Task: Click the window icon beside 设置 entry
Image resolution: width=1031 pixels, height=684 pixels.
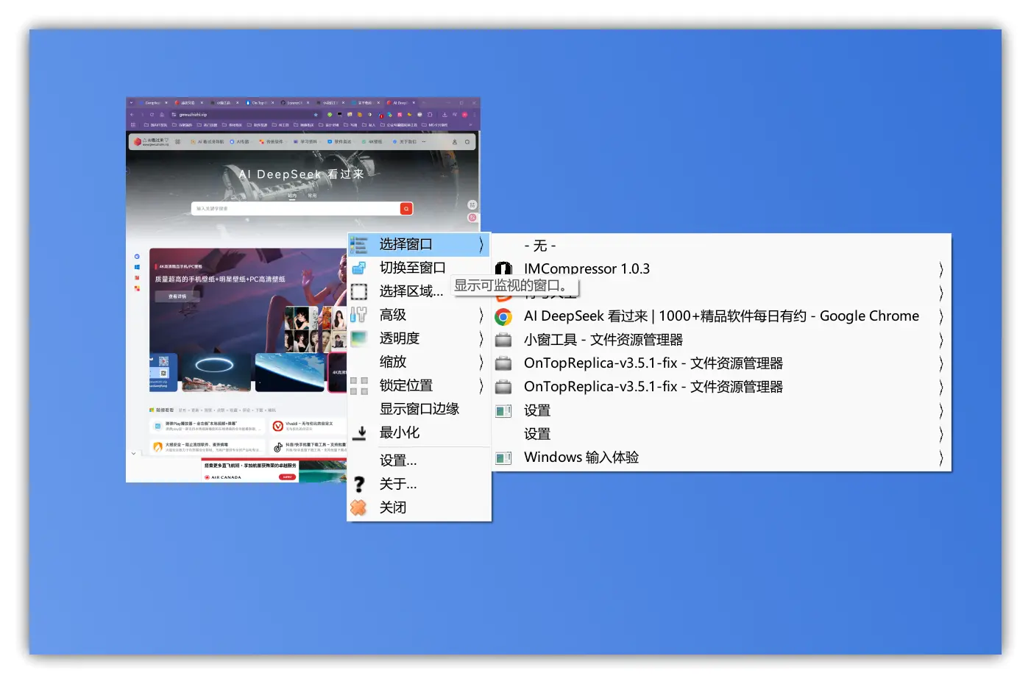Action: (x=503, y=410)
